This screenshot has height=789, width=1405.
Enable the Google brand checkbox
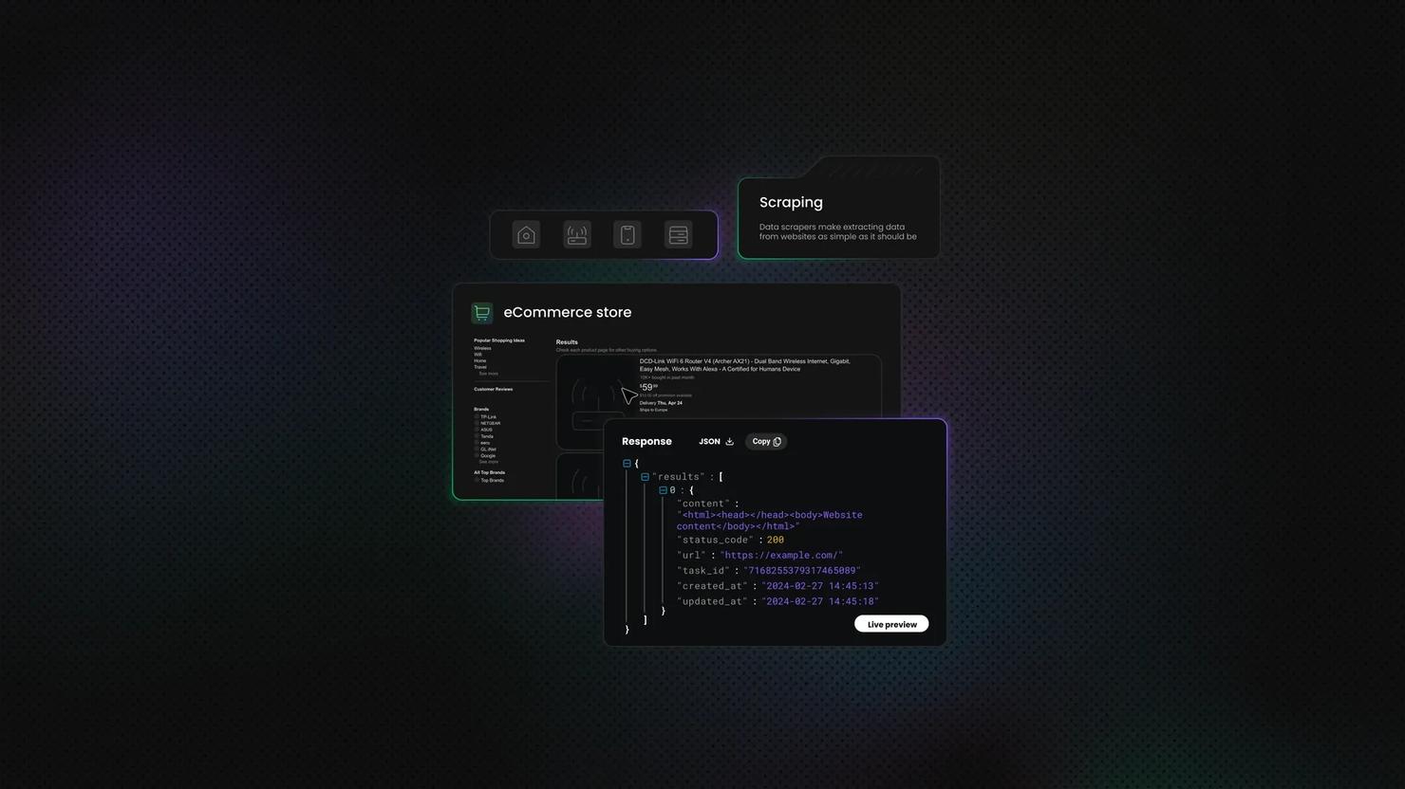pos(477,456)
